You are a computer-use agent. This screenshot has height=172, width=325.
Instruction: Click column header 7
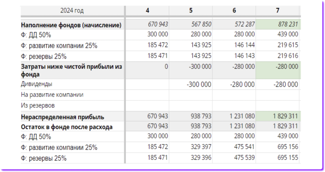click(277, 11)
